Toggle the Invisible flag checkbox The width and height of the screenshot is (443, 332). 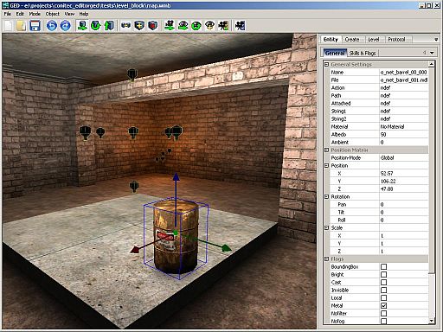click(383, 290)
